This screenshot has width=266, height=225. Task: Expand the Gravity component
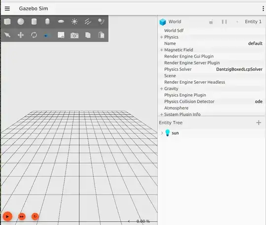pyautogui.click(x=162, y=89)
